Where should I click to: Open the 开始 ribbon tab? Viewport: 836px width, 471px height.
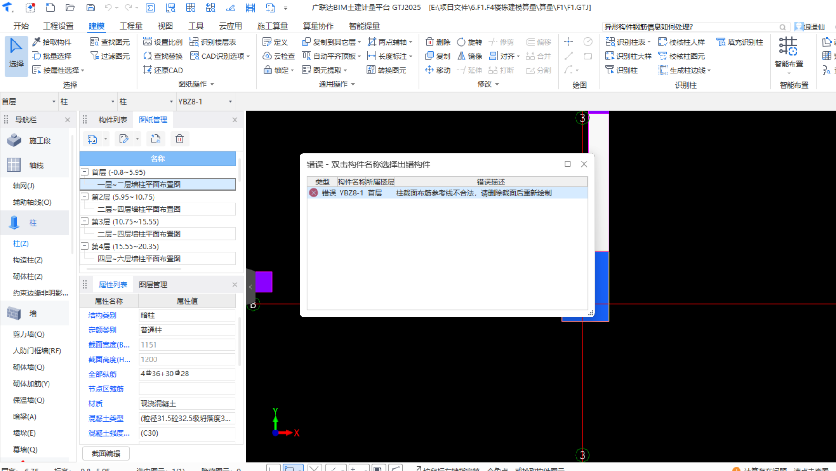click(21, 26)
